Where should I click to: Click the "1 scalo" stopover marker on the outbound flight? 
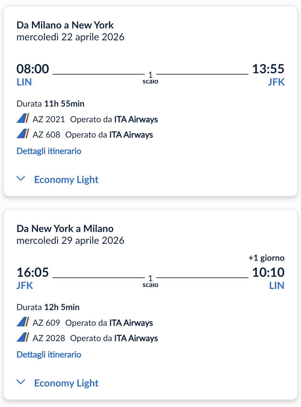click(150, 77)
